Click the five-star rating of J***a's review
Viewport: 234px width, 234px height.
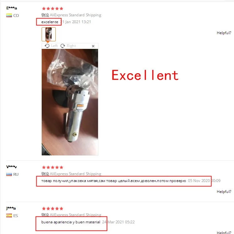(53, 209)
